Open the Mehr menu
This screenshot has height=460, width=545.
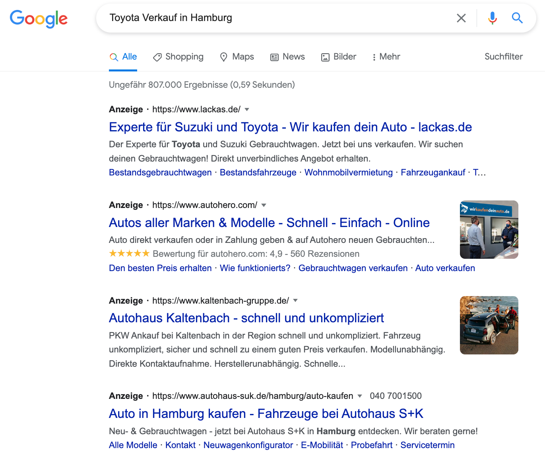pos(386,57)
